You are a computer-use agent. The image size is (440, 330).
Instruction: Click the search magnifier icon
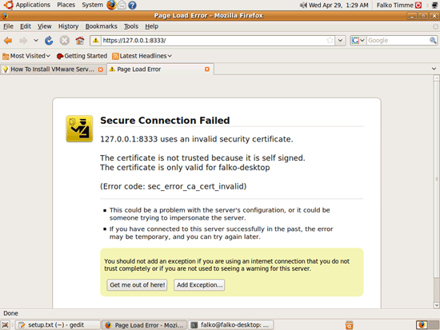coord(433,41)
